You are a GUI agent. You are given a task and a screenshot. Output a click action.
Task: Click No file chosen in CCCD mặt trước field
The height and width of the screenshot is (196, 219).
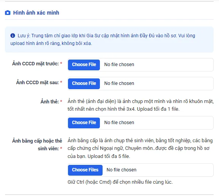(x=119, y=65)
